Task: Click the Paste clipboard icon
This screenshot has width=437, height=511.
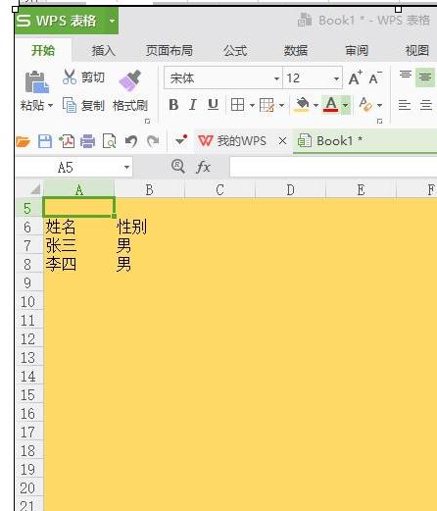Action: tap(37, 81)
